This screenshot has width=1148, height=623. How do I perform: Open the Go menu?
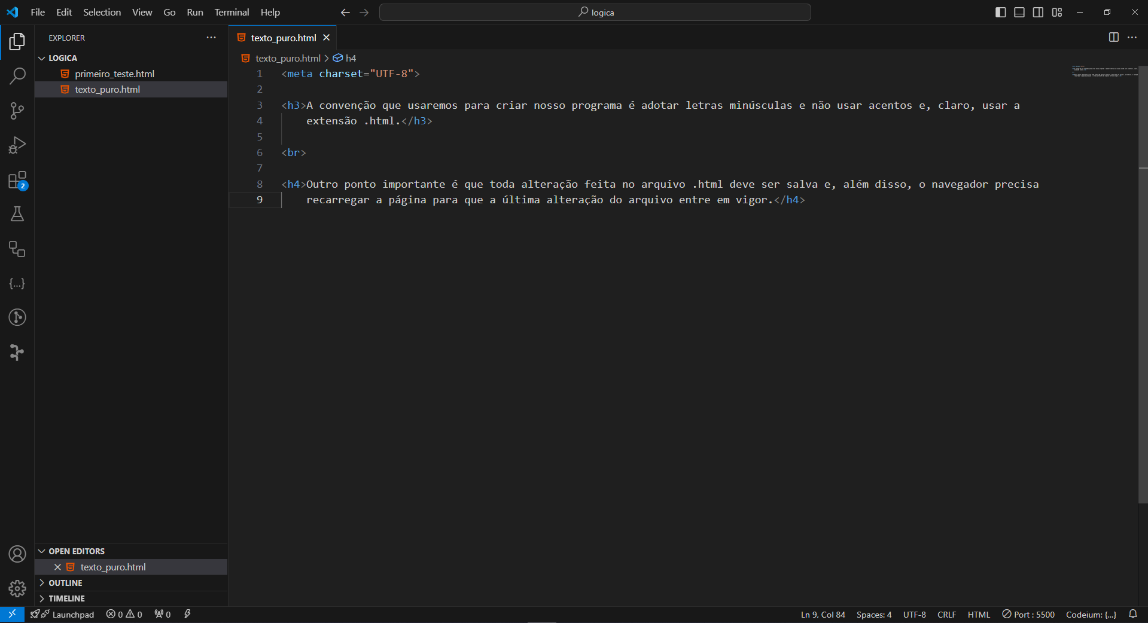[169, 13]
